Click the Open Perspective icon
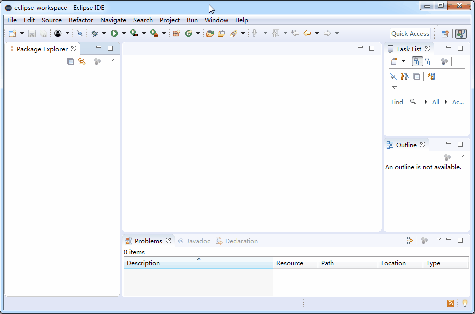The image size is (475, 314). pyautogui.click(x=445, y=34)
